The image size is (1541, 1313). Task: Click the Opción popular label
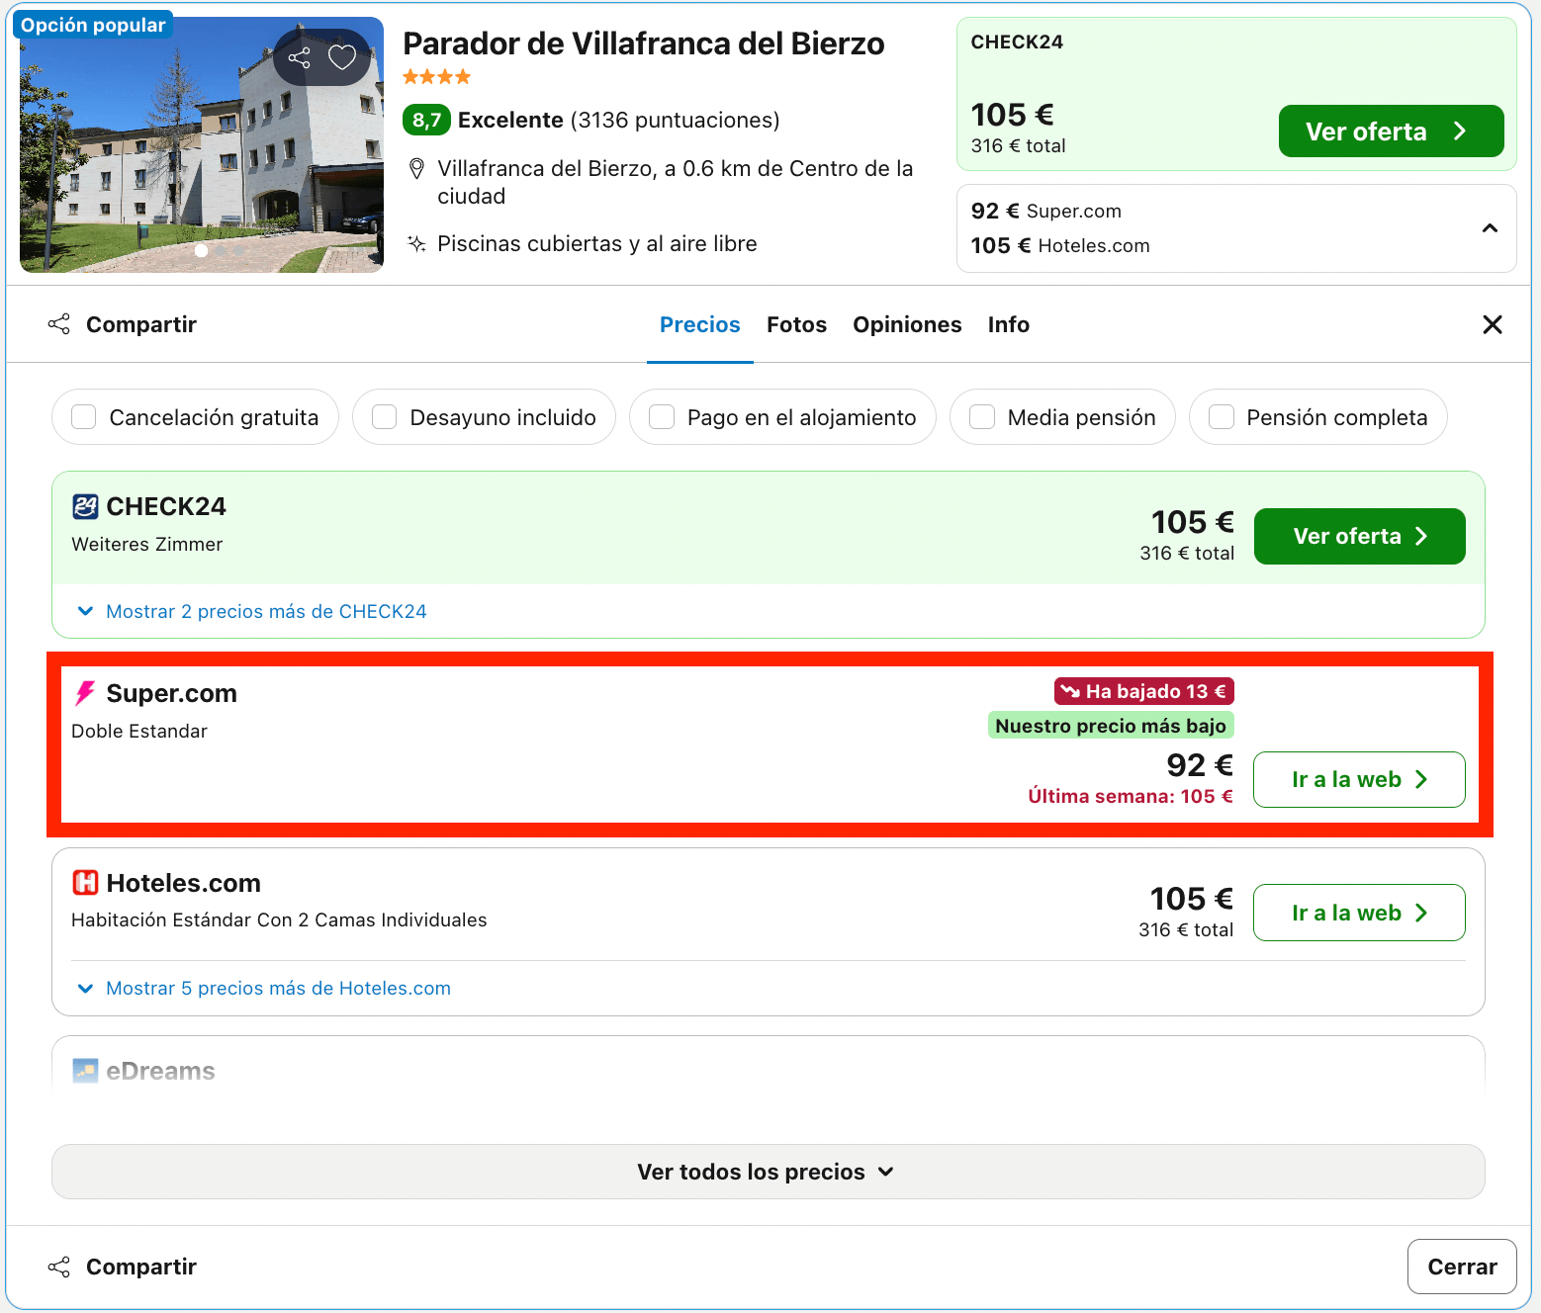point(93,25)
